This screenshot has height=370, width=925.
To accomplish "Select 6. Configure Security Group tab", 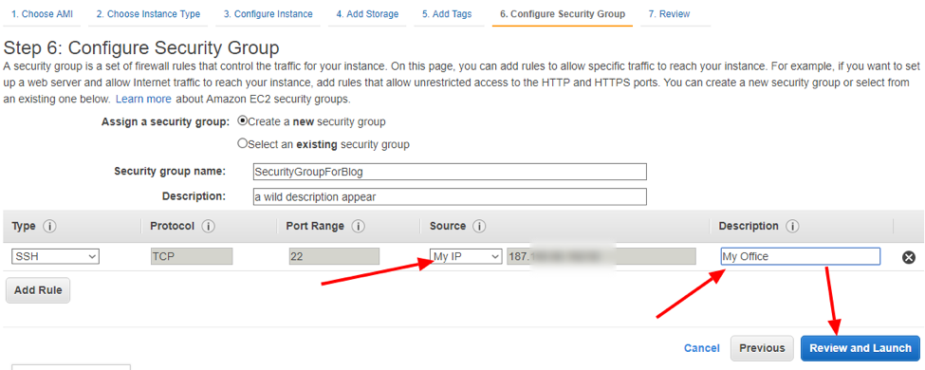I will [x=563, y=14].
